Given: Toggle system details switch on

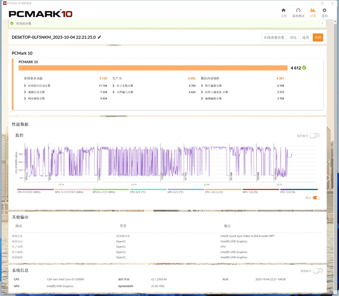Looking at the screenshot, I should point(318,271).
